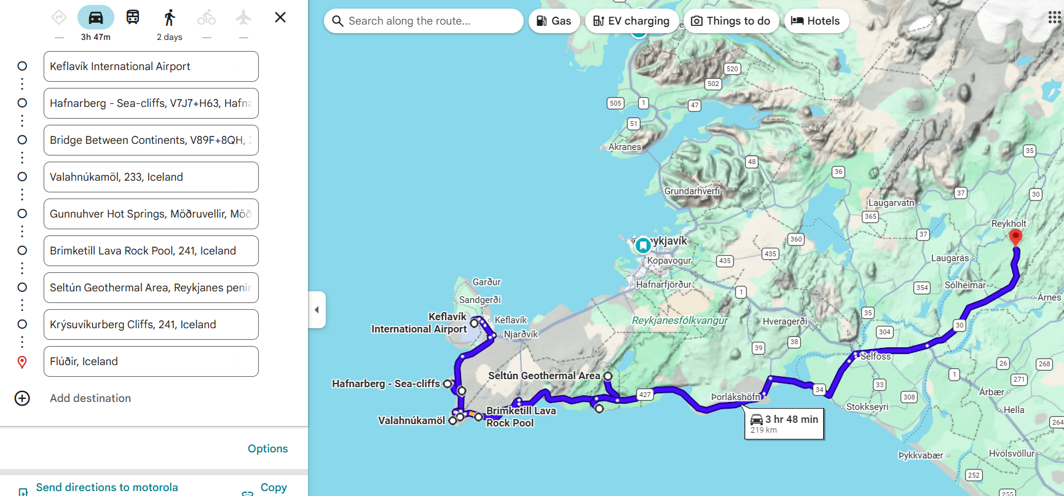The width and height of the screenshot is (1064, 496).
Task: Click the 2 days walking time label
Action: 170,37
